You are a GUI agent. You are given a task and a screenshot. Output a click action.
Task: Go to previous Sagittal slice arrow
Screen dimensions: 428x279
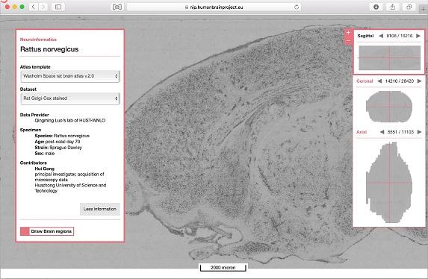click(381, 36)
